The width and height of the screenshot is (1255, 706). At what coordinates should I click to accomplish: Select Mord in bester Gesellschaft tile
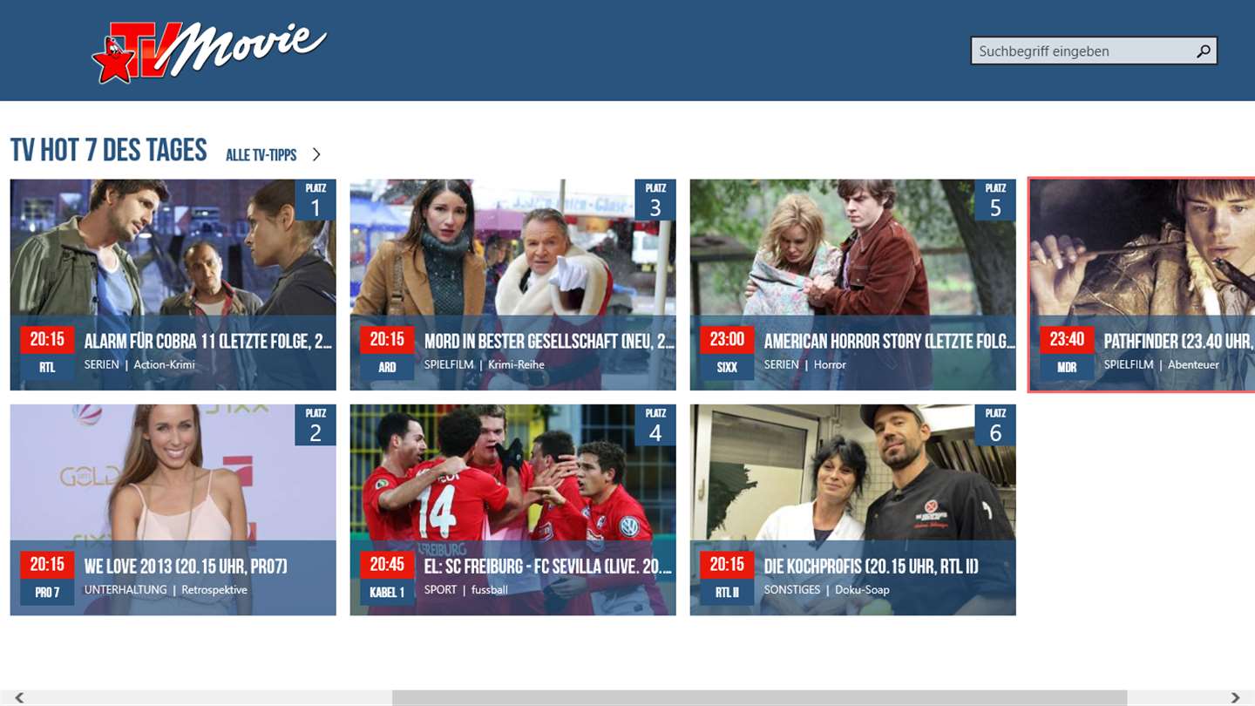(512, 285)
